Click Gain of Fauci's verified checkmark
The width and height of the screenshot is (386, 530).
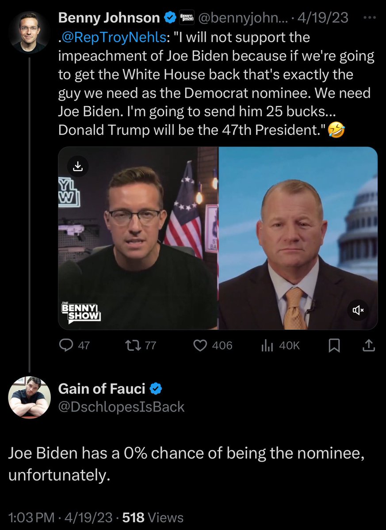(x=156, y=389)
